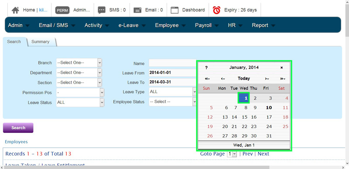349x169 pixels.
Task: Click the kii... link beside Home
Action: pos(43,10)
